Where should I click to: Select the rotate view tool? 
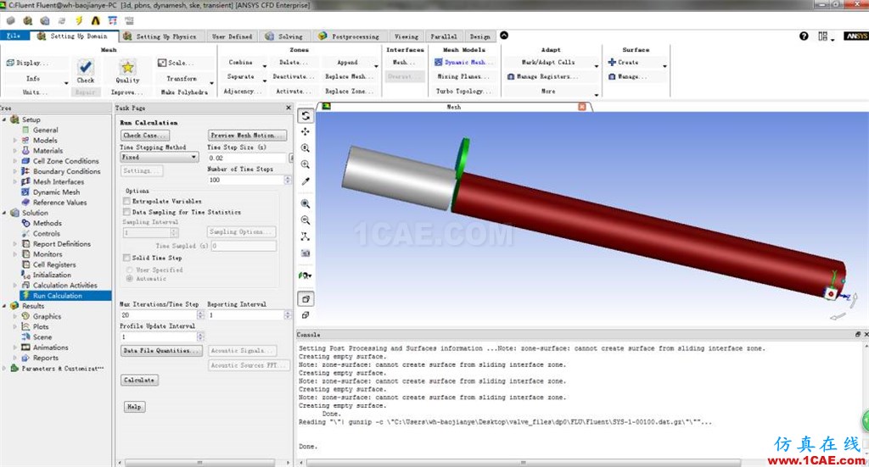pos(306,115)
